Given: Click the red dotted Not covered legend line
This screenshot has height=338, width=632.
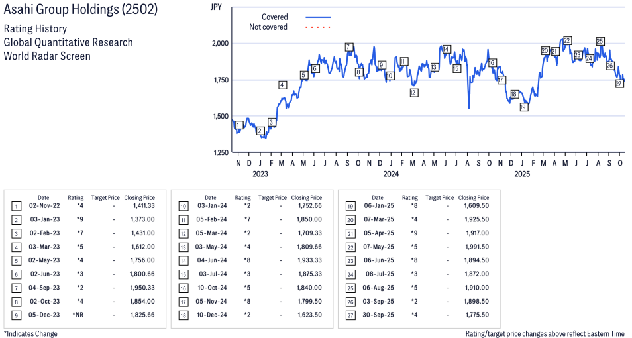Looking at the screenshot, I should 318,27.
